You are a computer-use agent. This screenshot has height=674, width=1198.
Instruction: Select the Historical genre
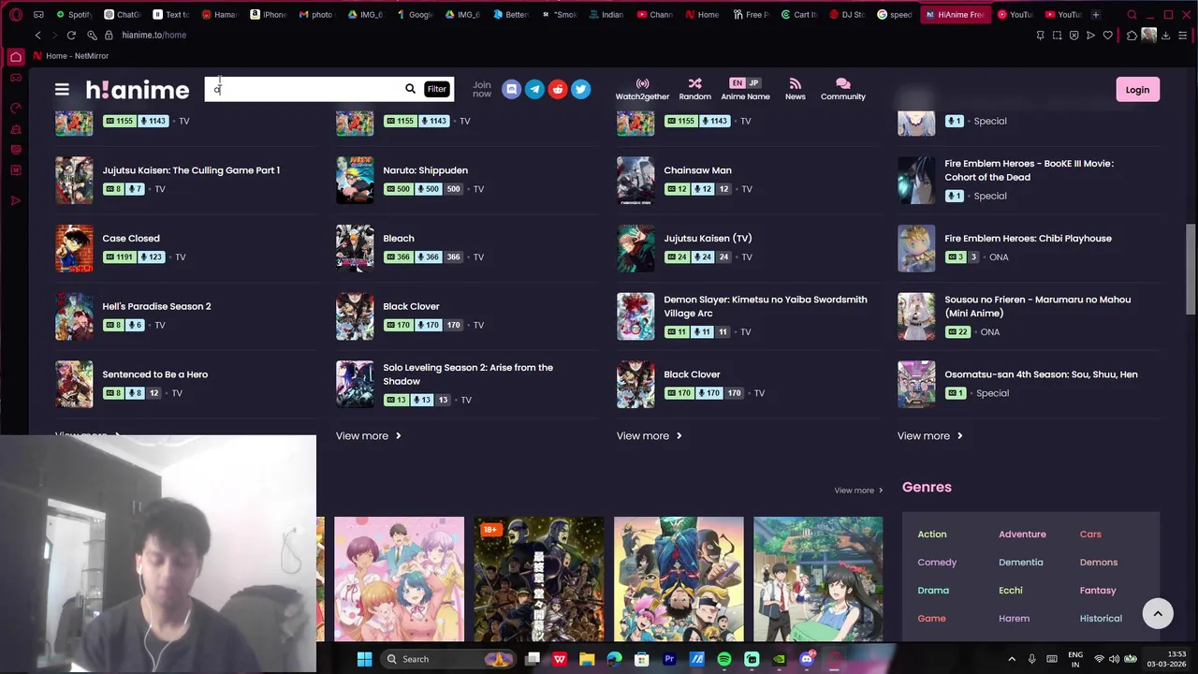(x=1101, y=619)
